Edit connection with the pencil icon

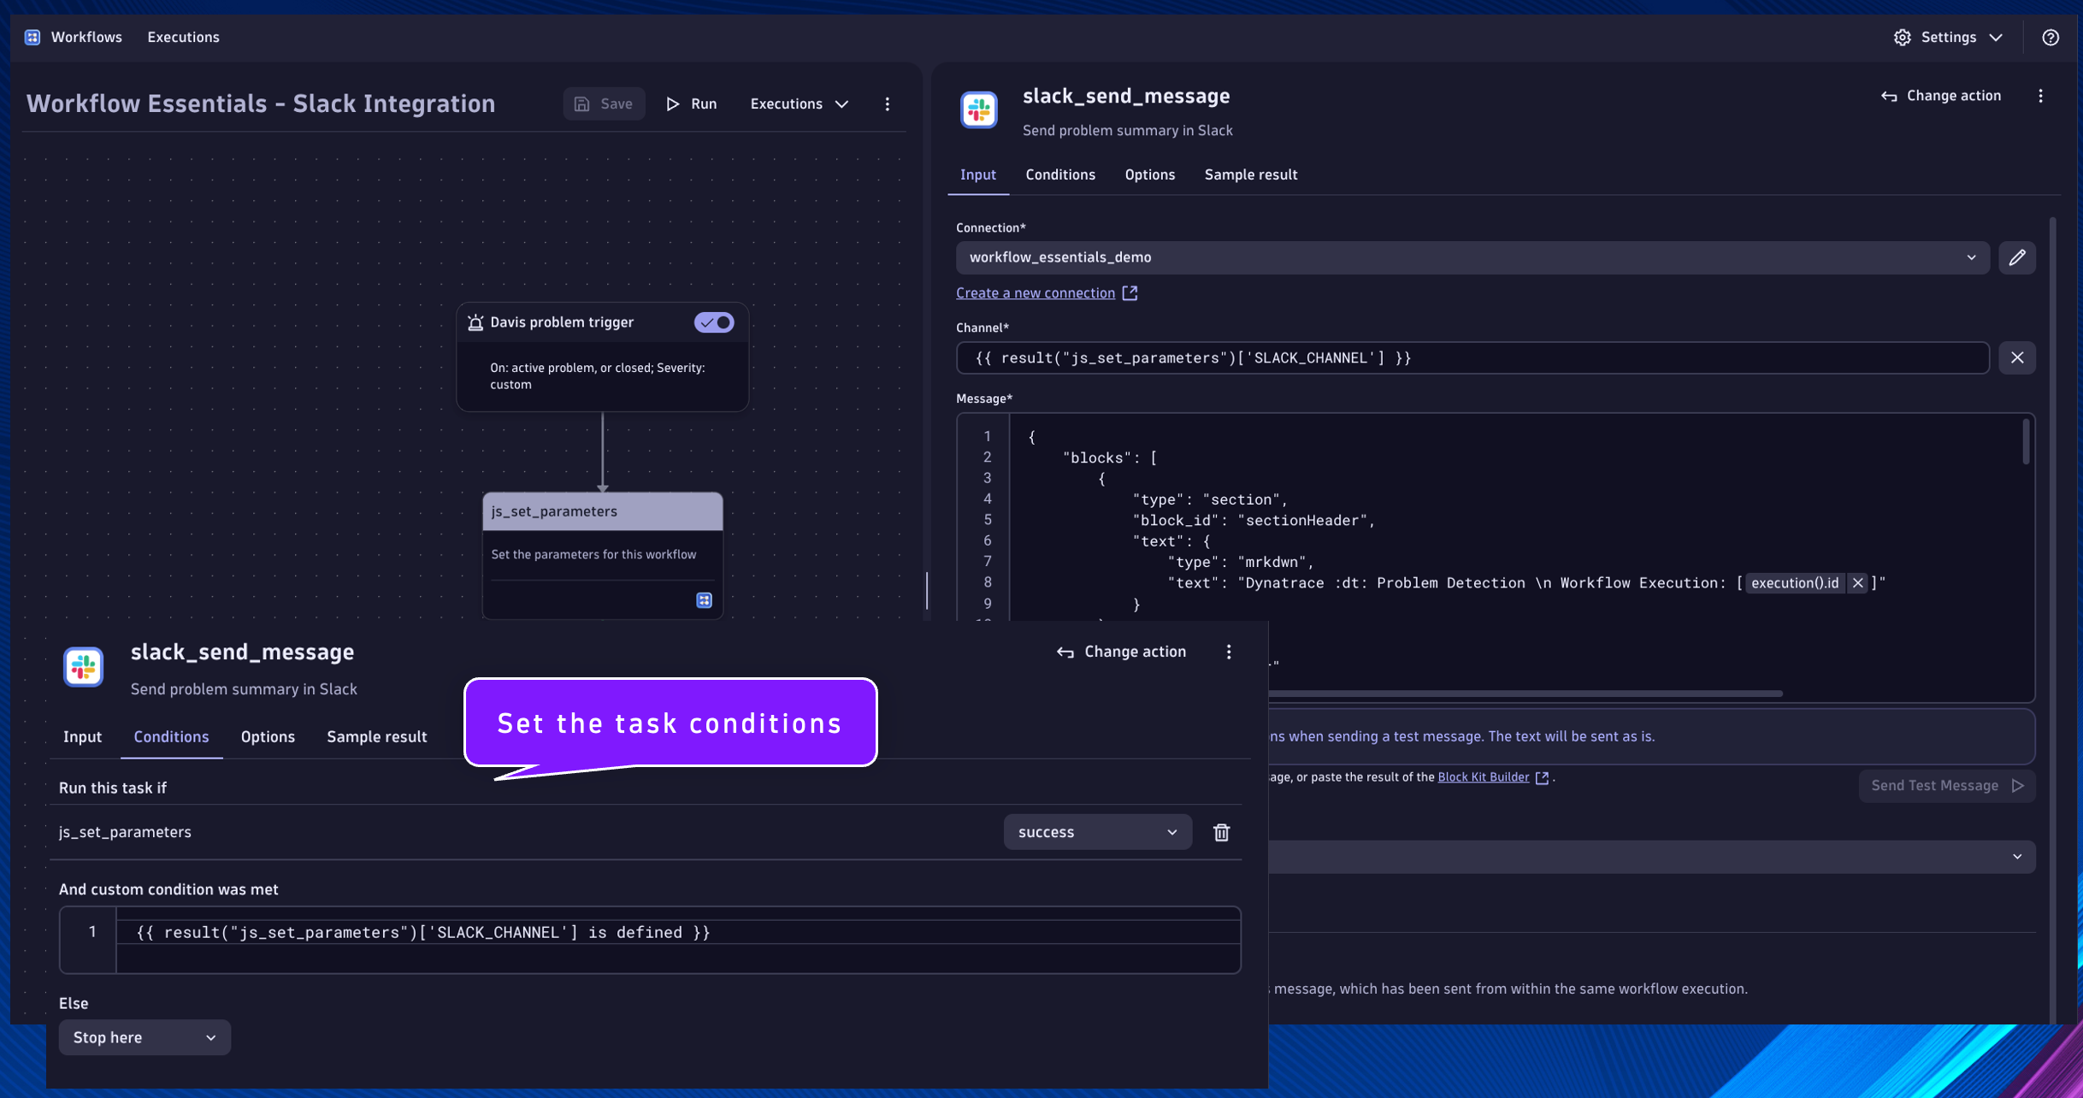[2017, 257]
